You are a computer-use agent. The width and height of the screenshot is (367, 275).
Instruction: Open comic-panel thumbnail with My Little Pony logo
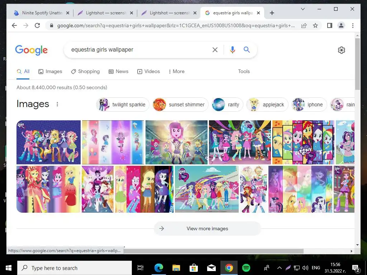303,142
